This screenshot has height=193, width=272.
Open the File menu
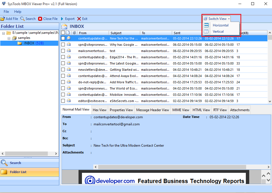[6, 12]
